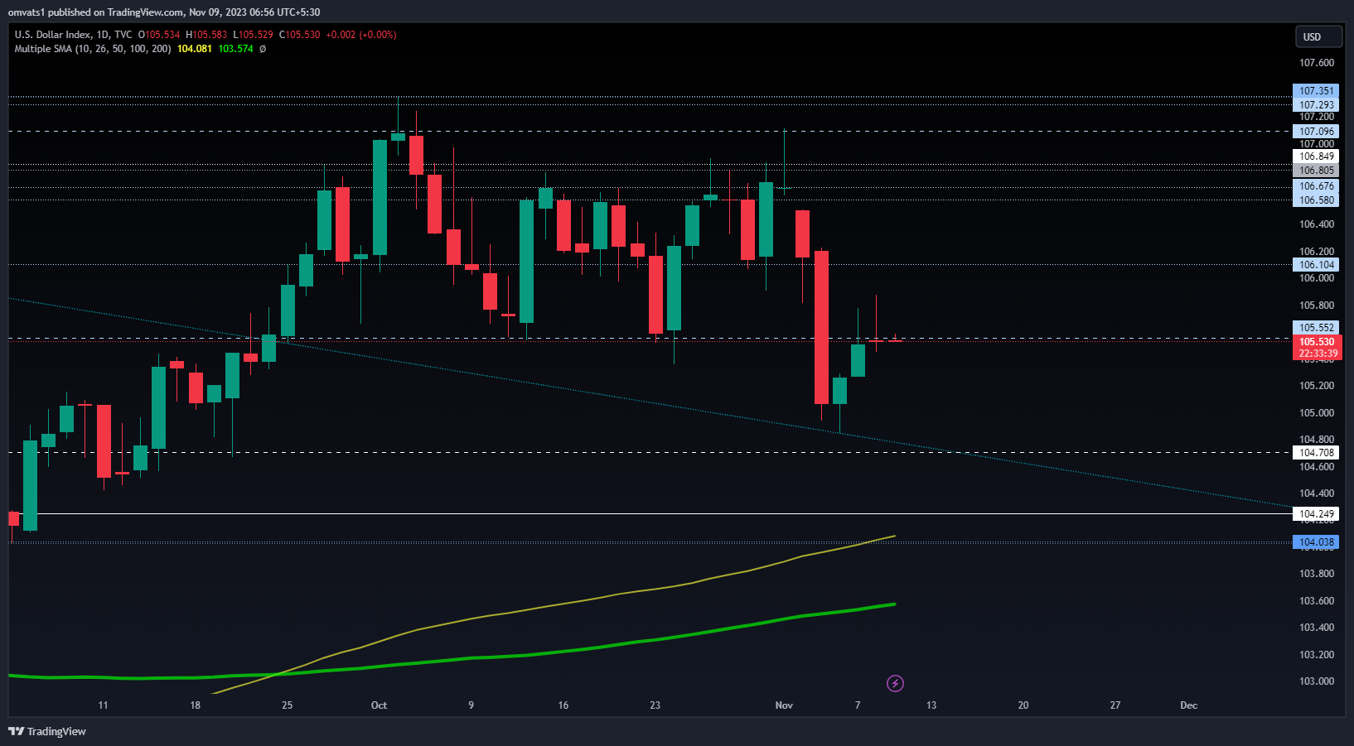
Task: Click the 103.600 price scale tick
Action: [x=1317, y=601]
